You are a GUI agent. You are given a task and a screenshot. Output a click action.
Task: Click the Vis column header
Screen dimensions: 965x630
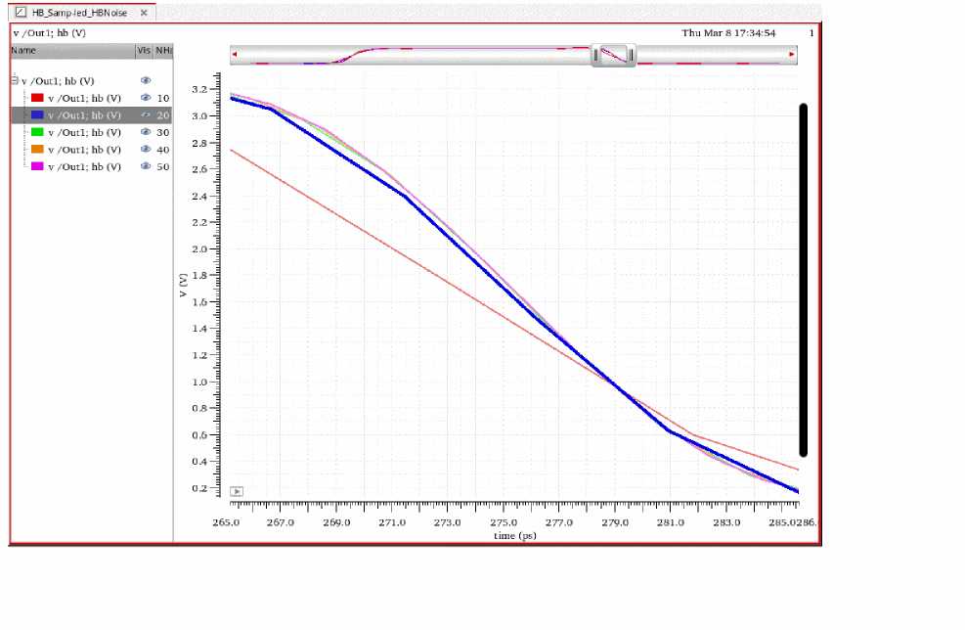(144, 51)
